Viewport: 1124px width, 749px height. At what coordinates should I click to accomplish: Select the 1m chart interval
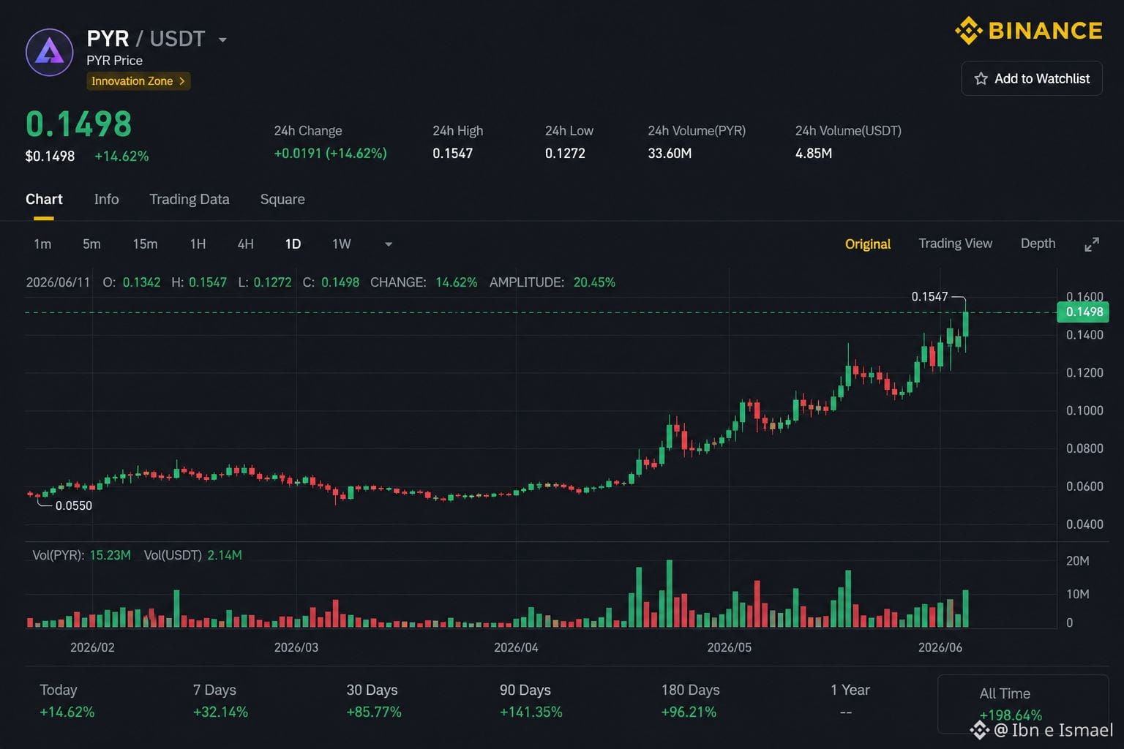42,244
